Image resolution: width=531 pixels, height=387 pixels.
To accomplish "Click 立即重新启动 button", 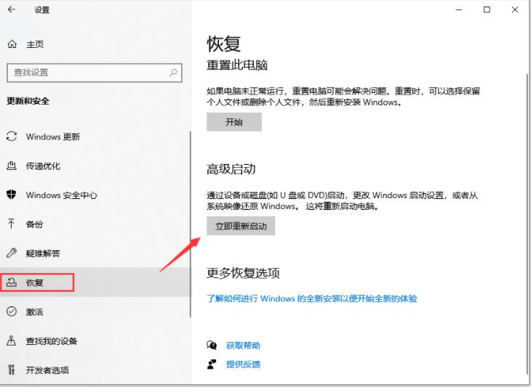I will pyautogui.click(x=241, y=226).
